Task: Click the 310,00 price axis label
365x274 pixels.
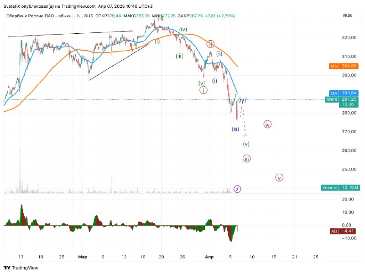Action: (349, 56)
